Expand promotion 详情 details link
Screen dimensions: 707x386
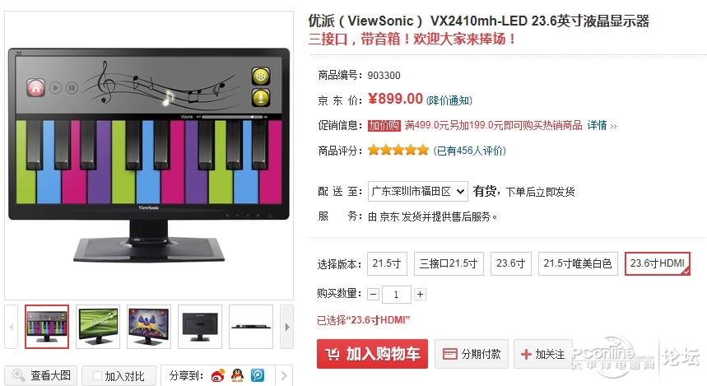[602, 125]
